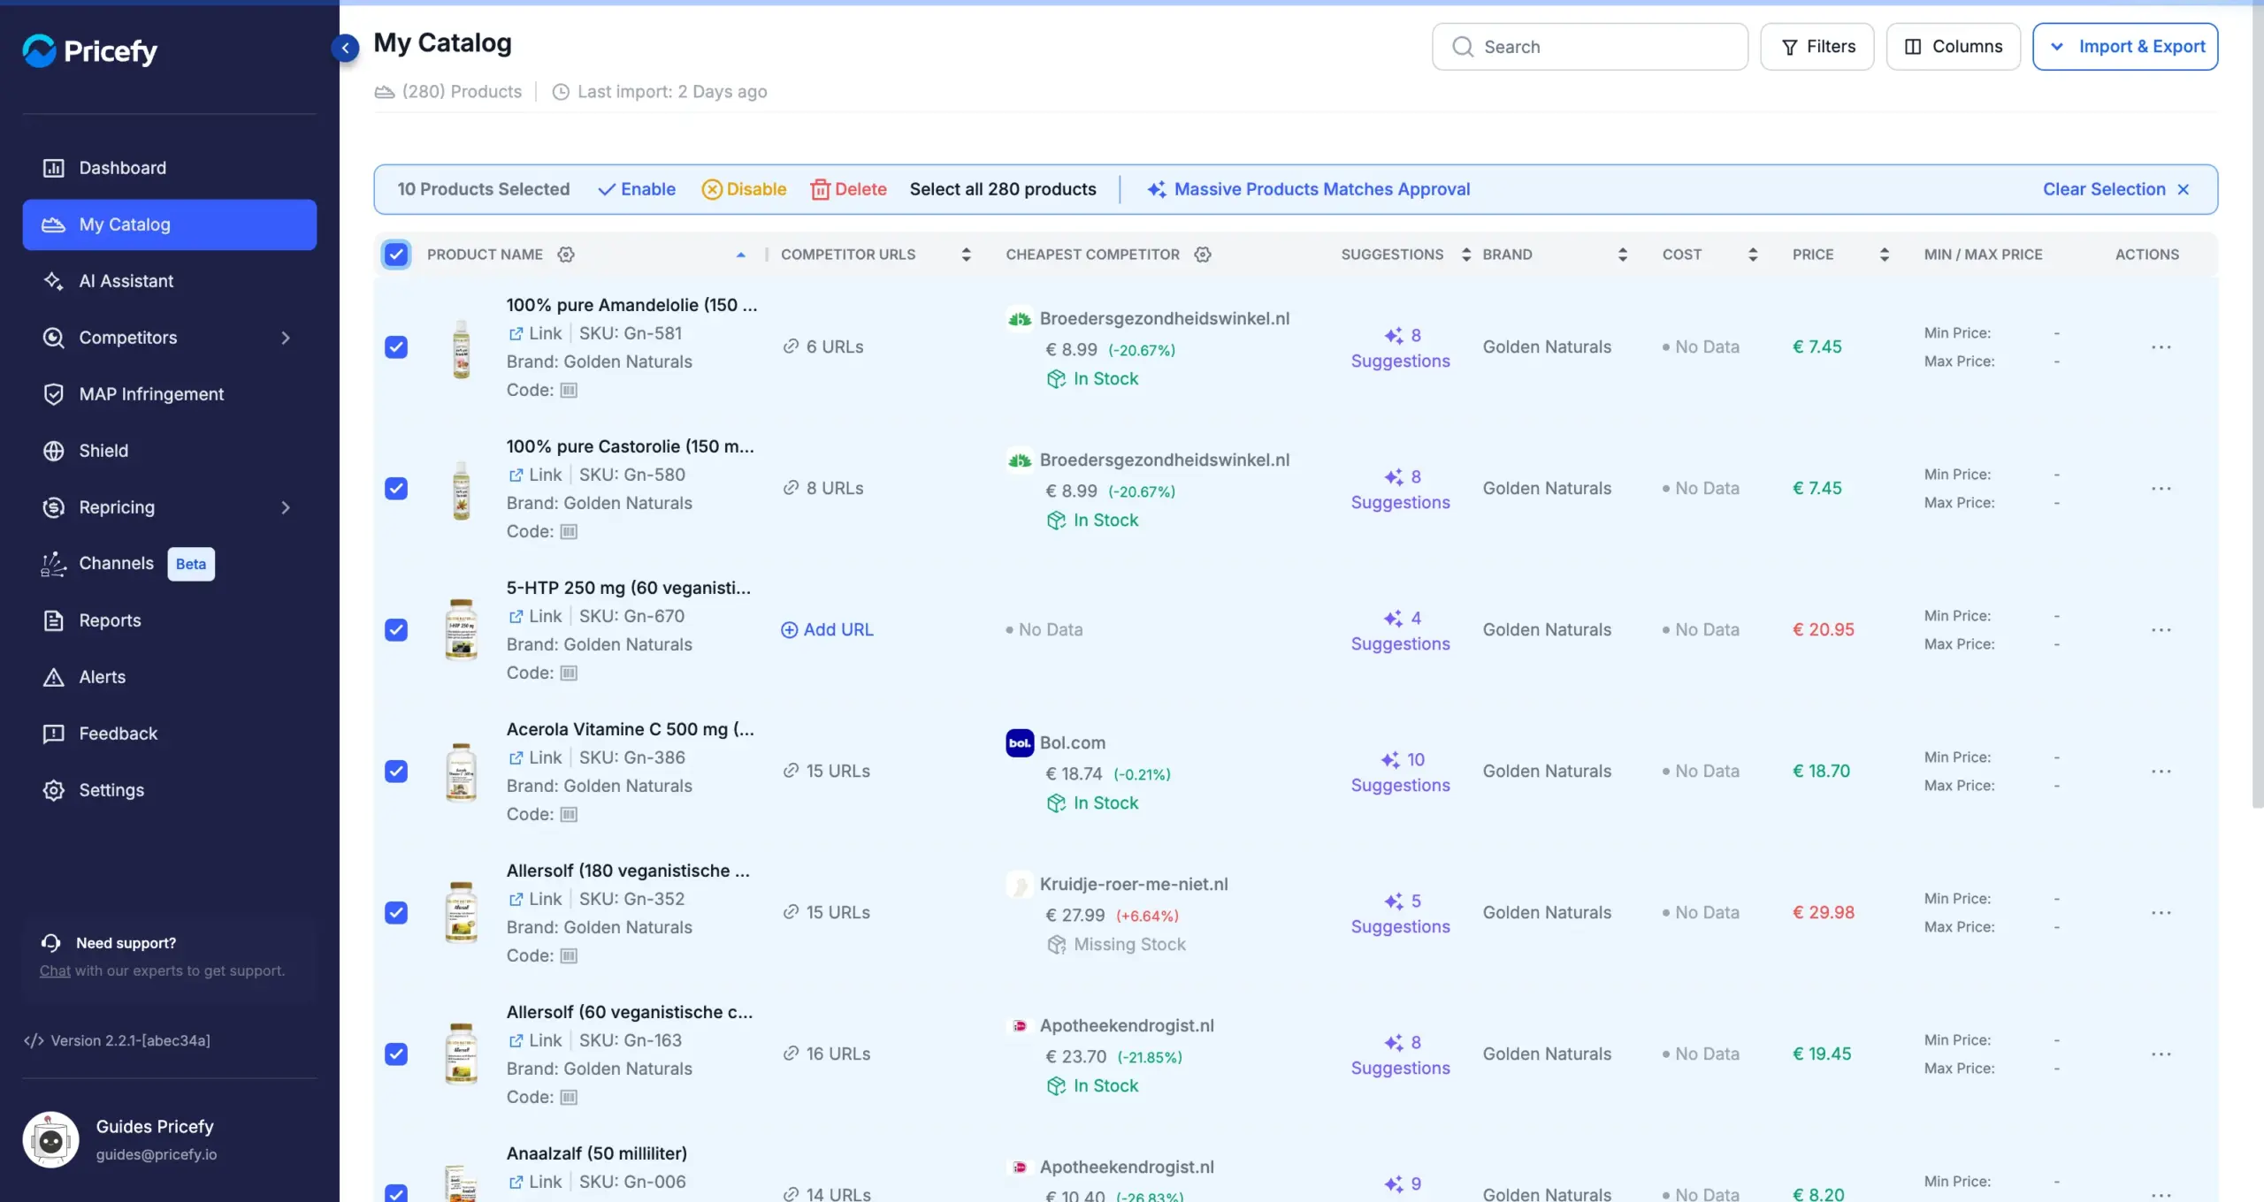The width and height of the screenshot is (2264, 1202).
Task: Click Add URL for 5-HTP product
Action: [827, 629]
